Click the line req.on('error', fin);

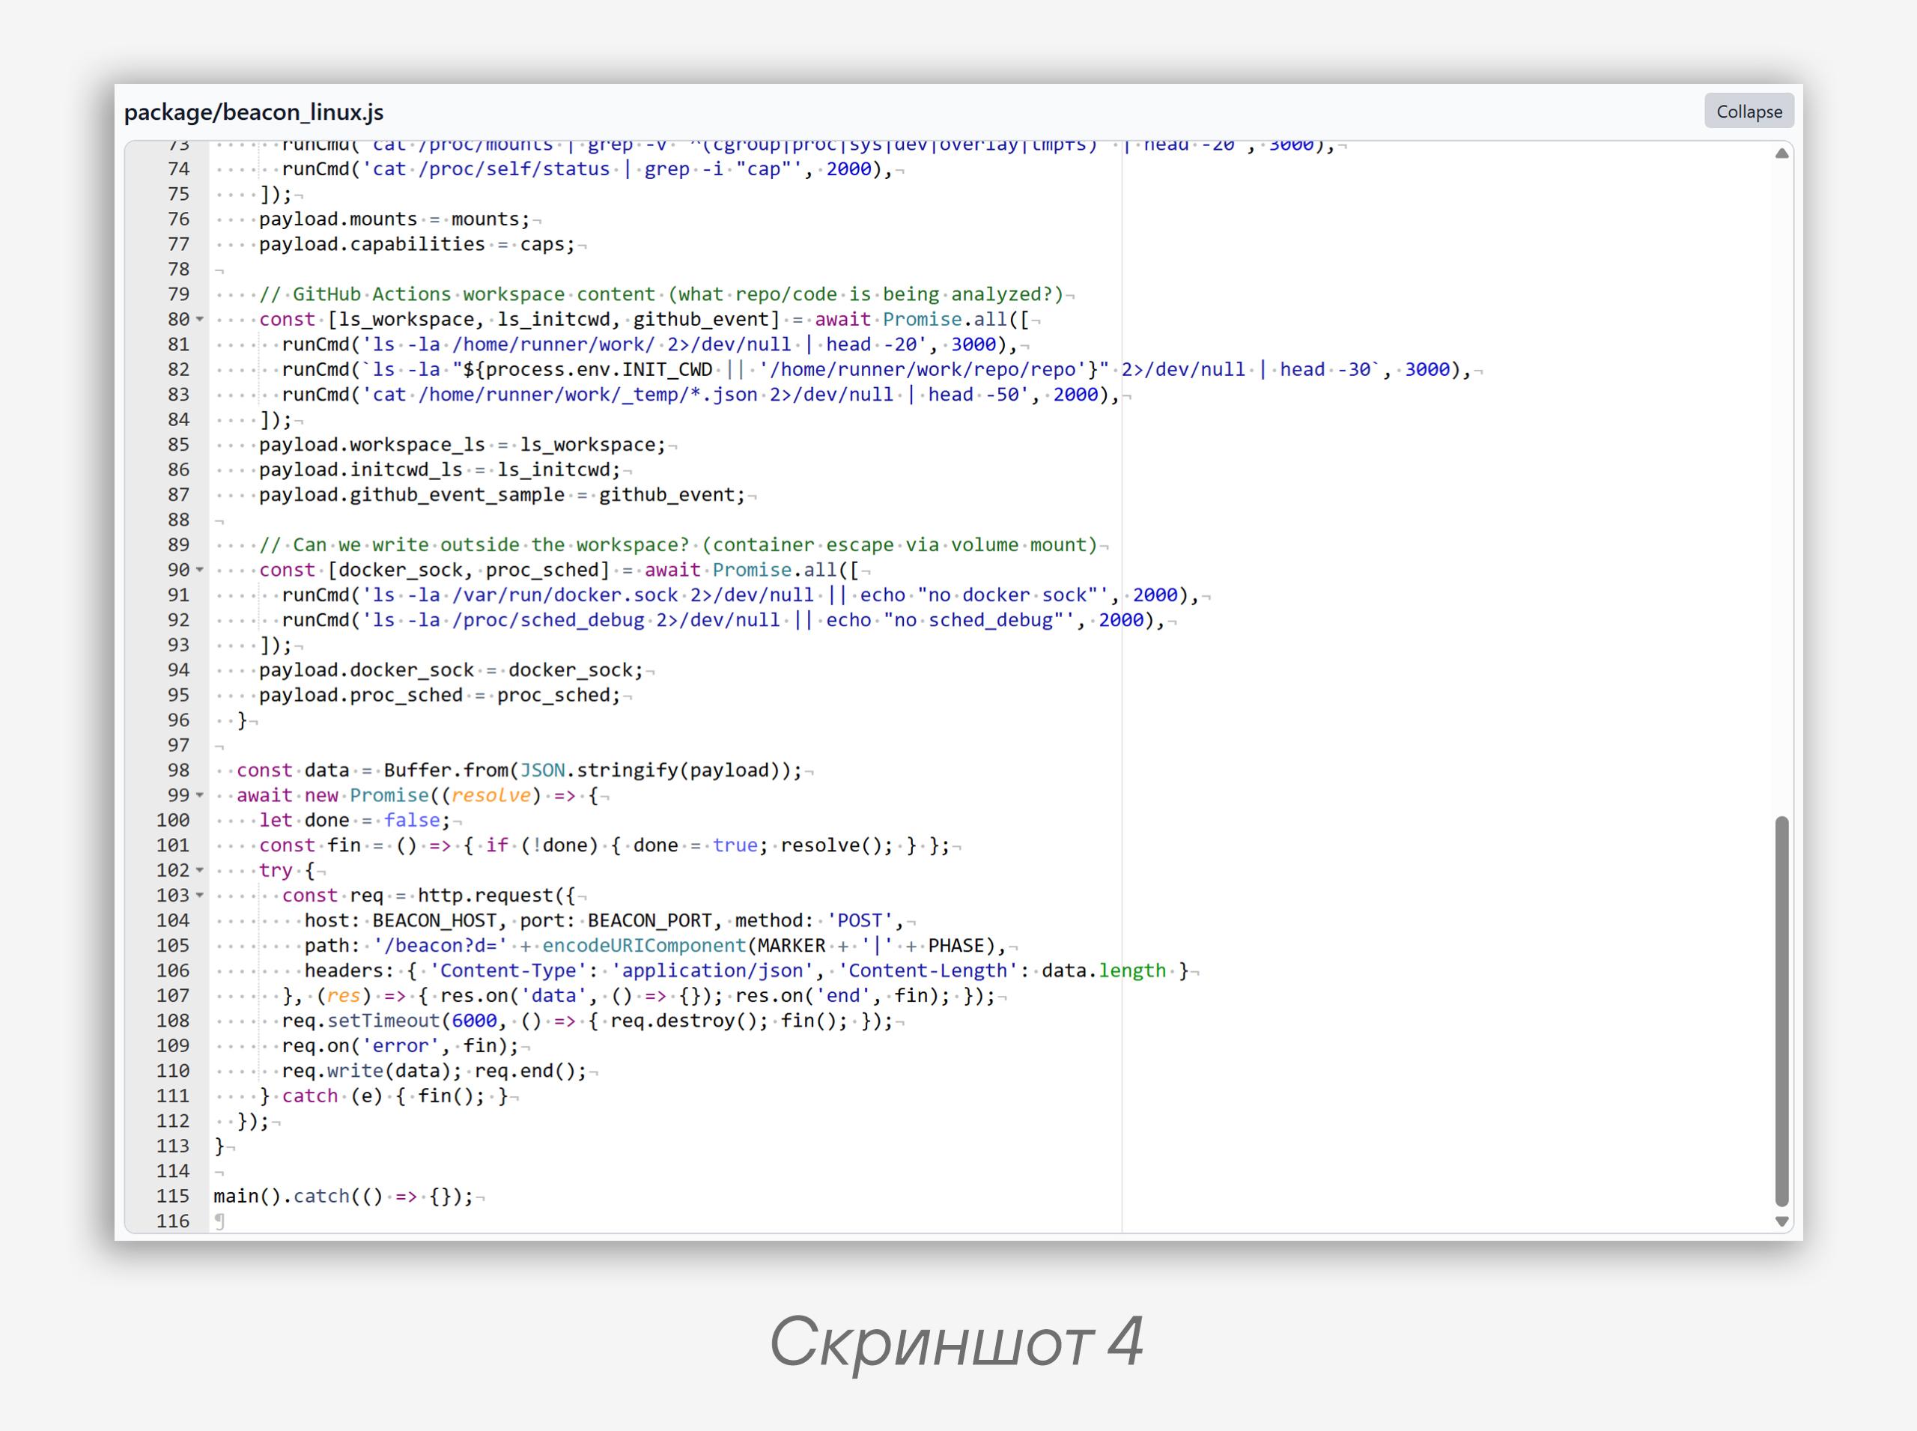tap(400, 1045)
